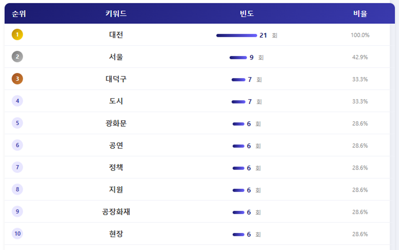Click the rank 5 circle badge
This screenshot has height=250, width=399.
(x=17, y=123)
